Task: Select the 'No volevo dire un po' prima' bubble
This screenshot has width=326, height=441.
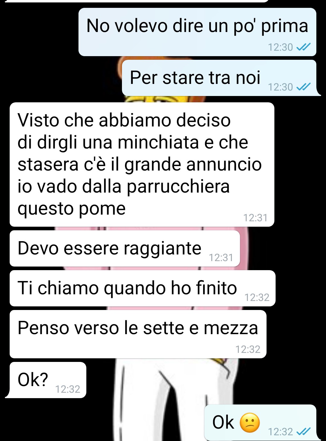Action: click(197, 32)
